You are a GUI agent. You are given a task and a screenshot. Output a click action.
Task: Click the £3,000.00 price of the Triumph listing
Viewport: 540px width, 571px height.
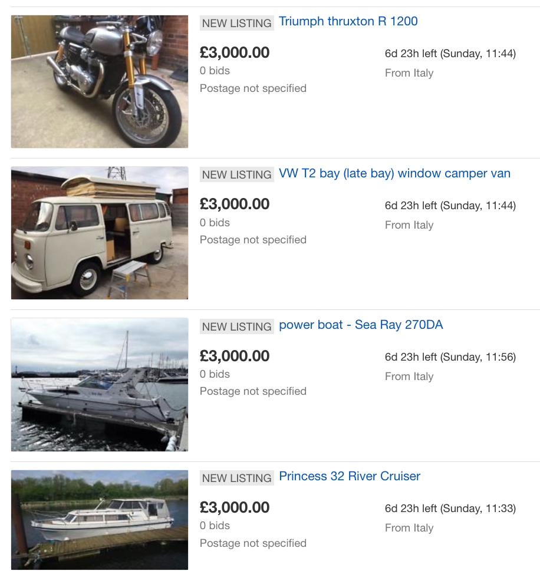click(235, 53)
